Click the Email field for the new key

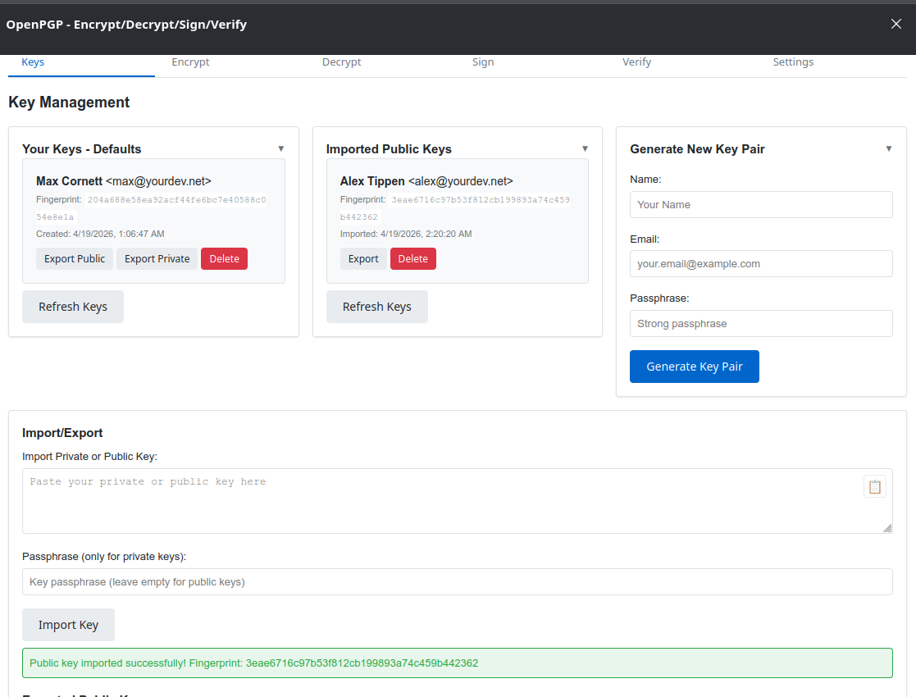click(761, 263)
